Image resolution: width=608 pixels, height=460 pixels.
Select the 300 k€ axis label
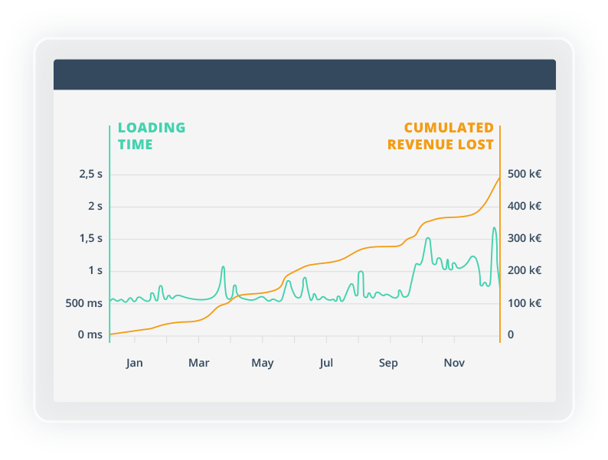coord(525,238)
